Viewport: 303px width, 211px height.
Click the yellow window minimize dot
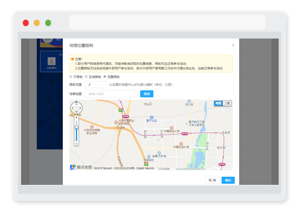click(37, 23)
